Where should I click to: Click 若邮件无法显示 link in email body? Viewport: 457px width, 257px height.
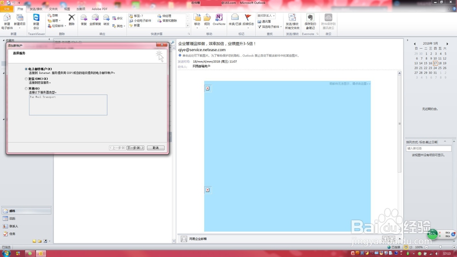350,84
